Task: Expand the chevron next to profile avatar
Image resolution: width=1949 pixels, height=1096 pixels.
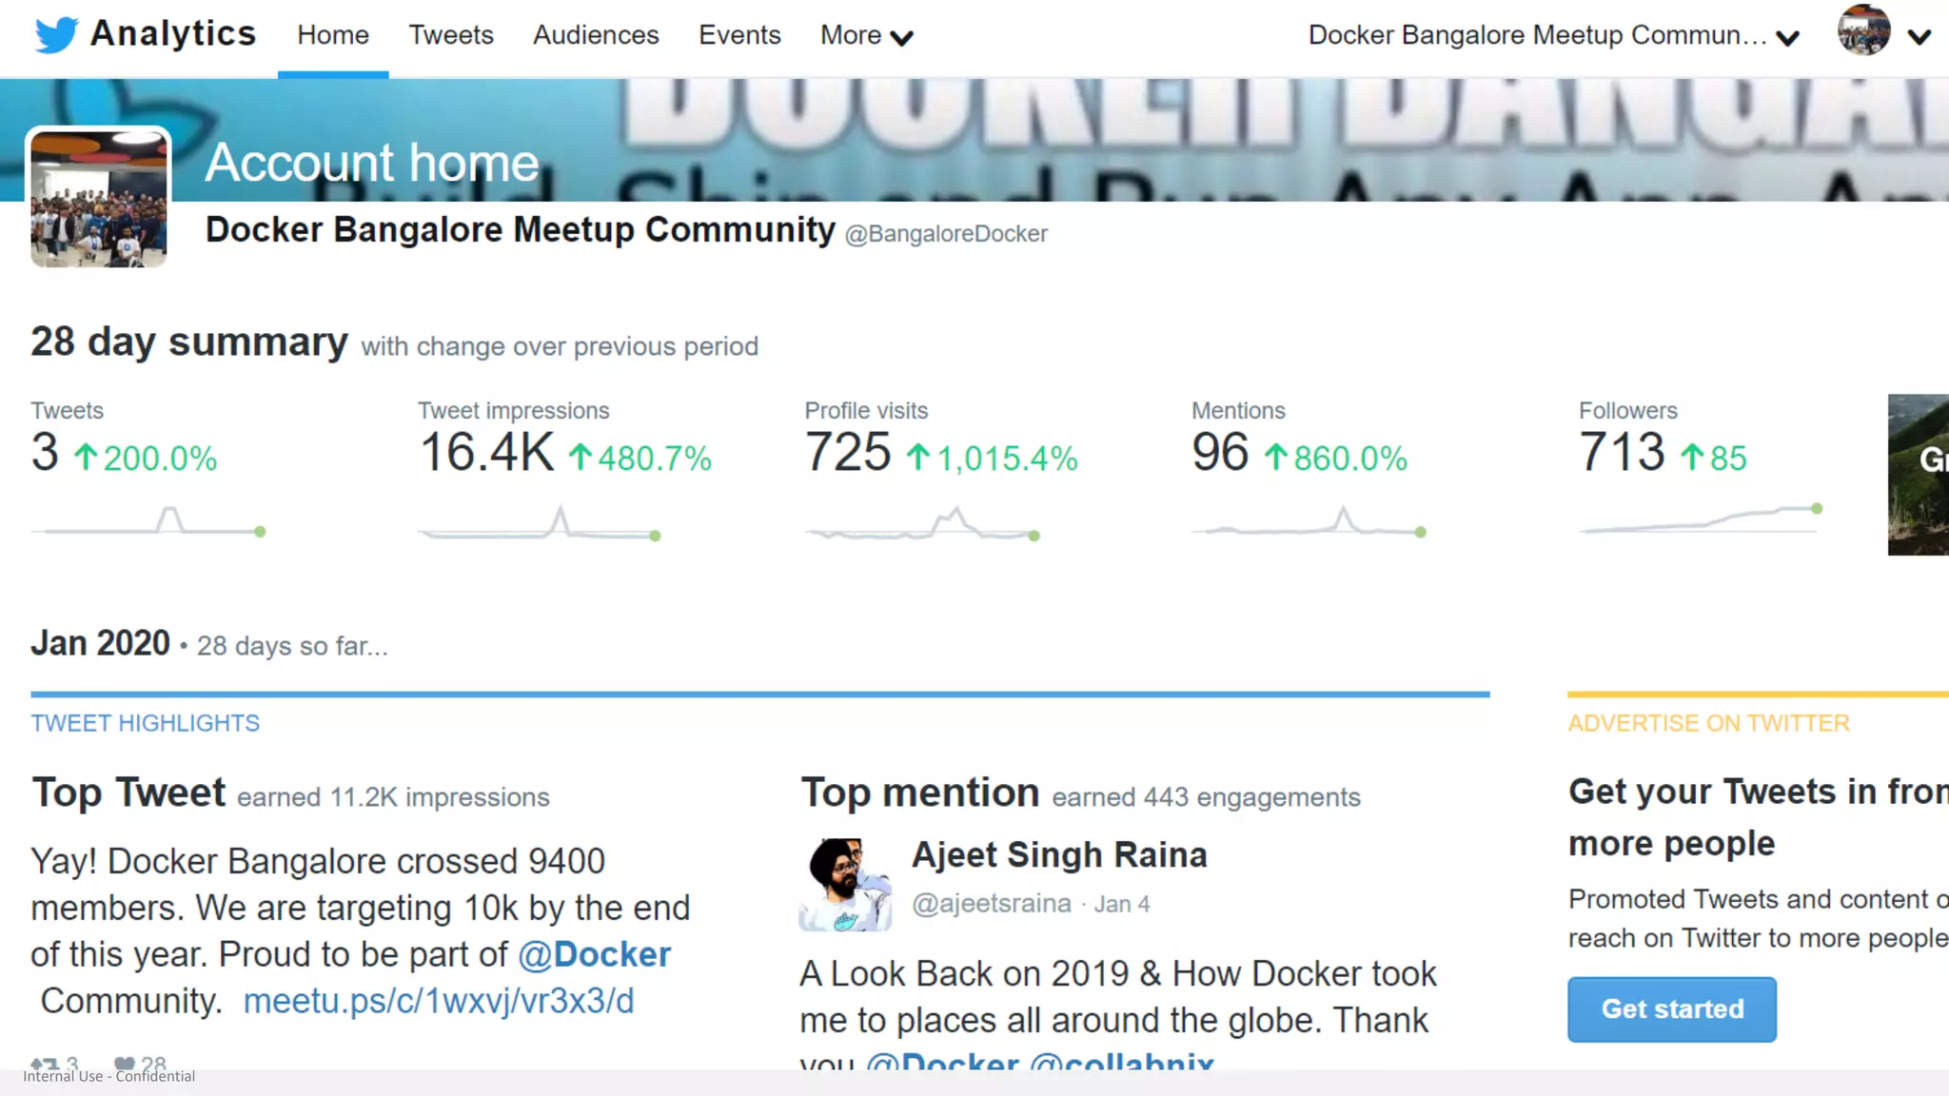Action: [x=1919, y=36]
